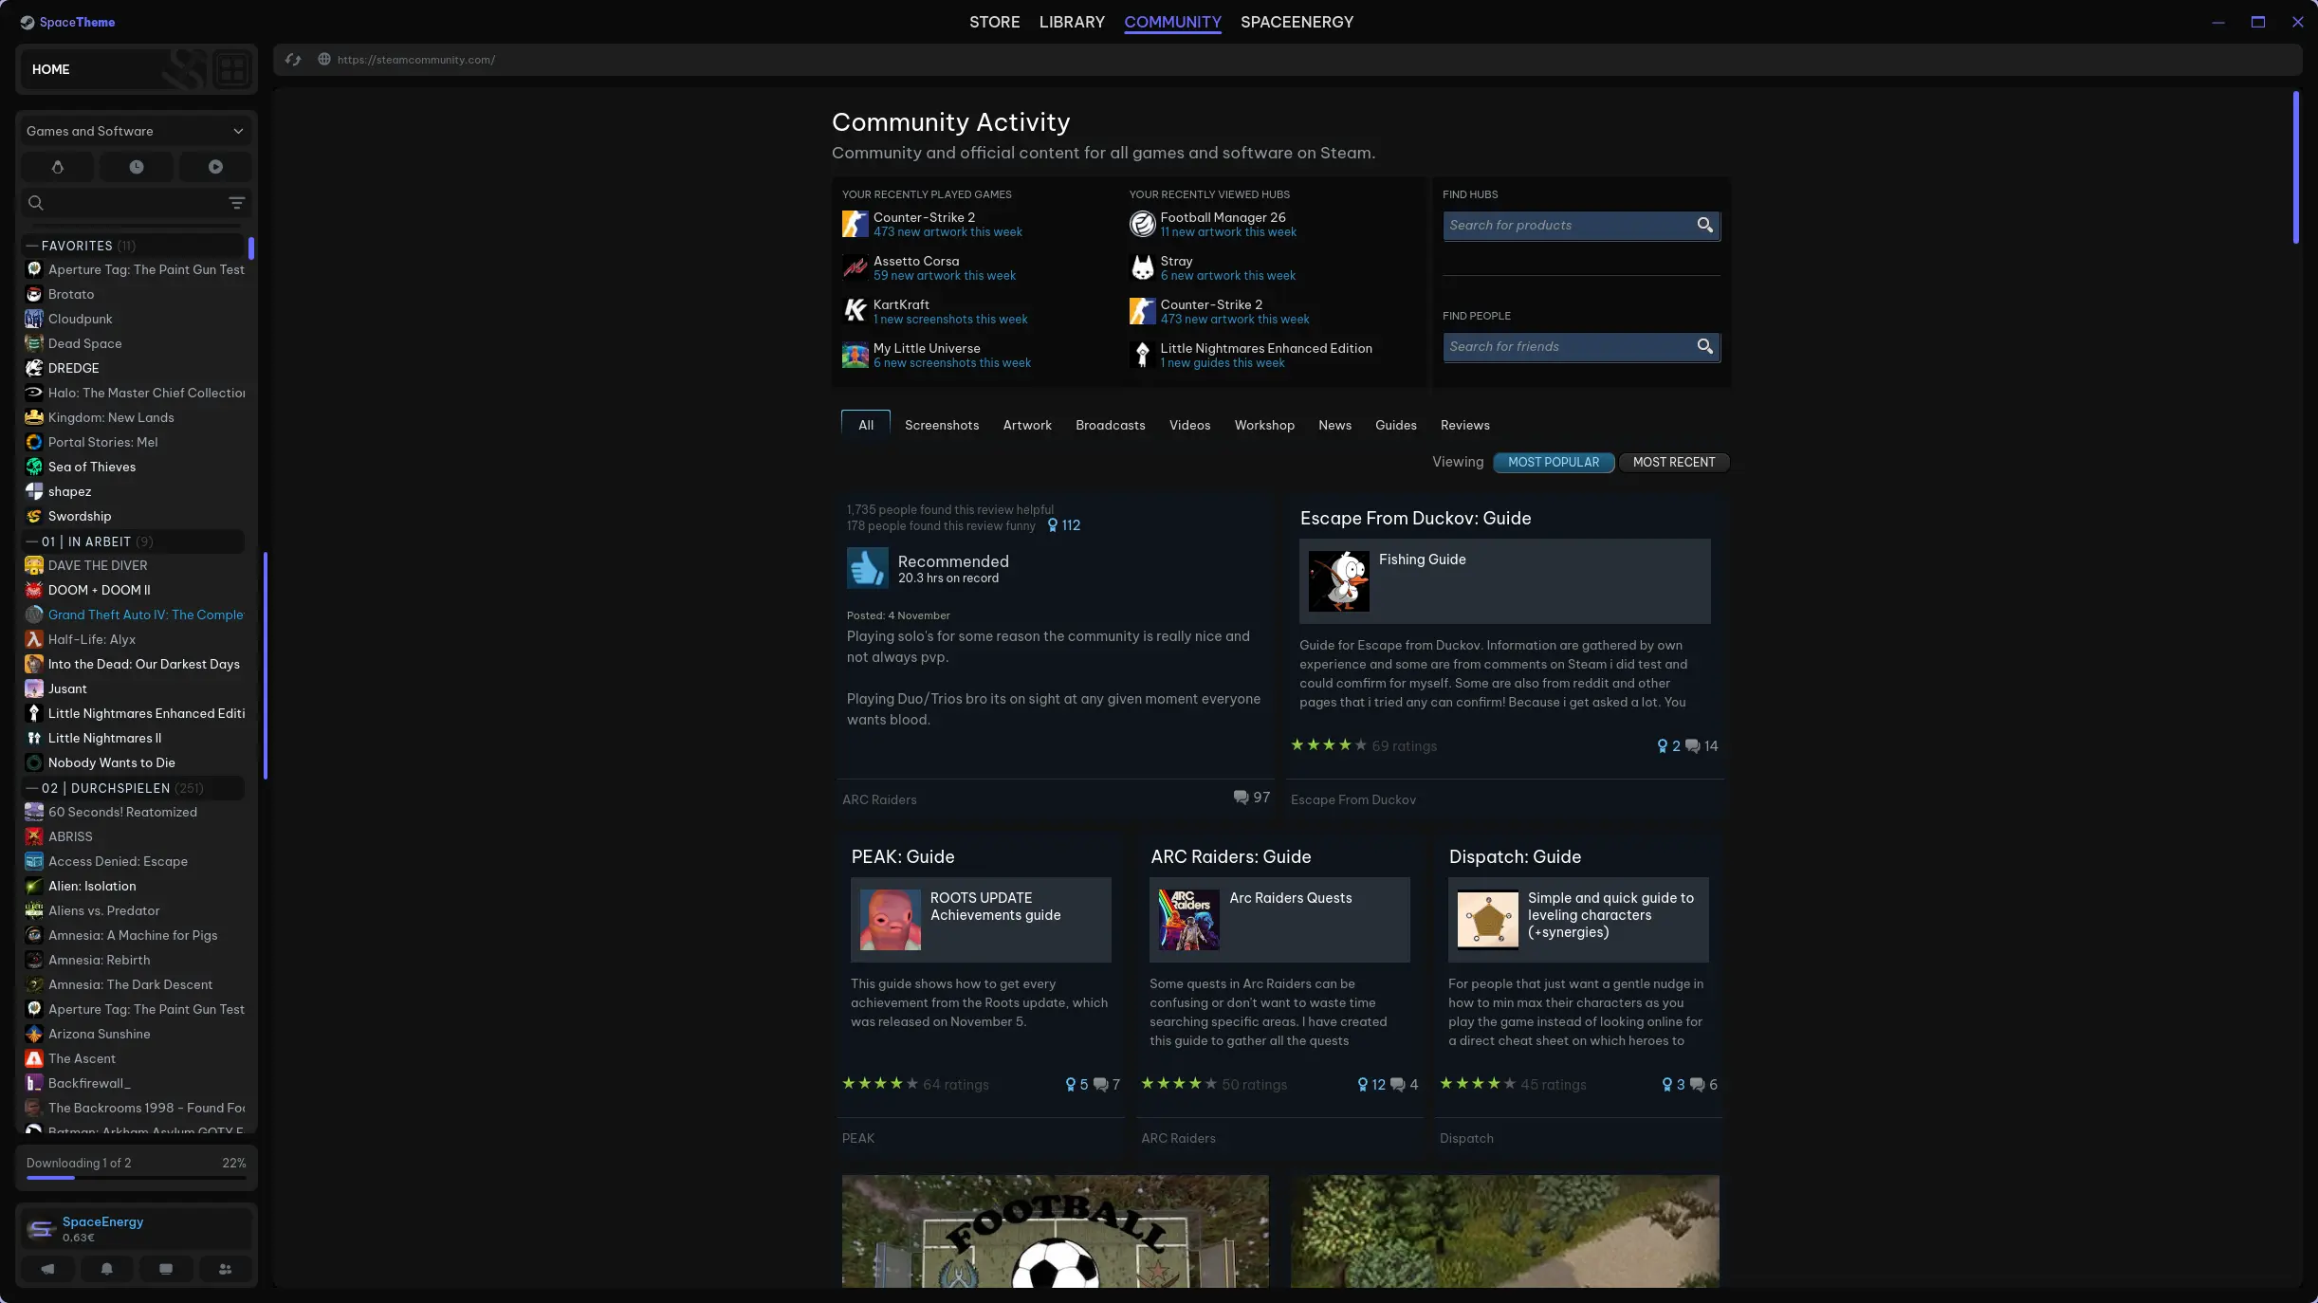Open the library advanced filter icon
This screenshot has width=2318, height=1303.
pos(237,203)
